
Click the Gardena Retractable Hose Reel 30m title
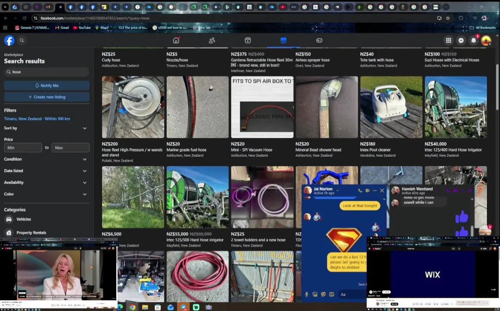[262, 63]
